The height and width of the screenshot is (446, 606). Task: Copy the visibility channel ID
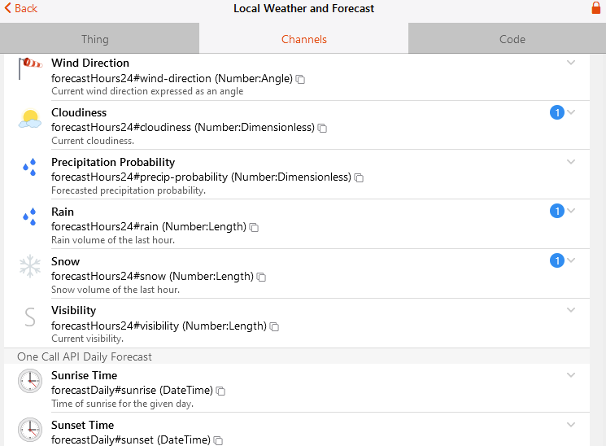click(274, 326)
